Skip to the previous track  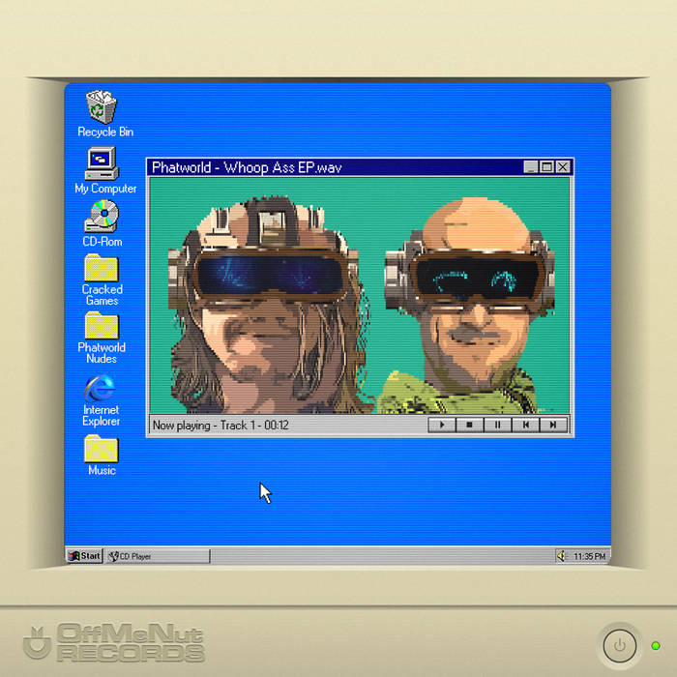525,425
